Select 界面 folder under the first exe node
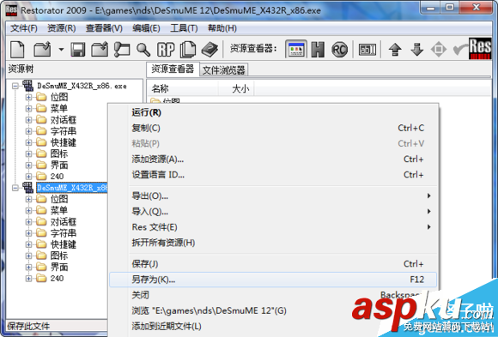The image size is (498, 337). [59, 165]
